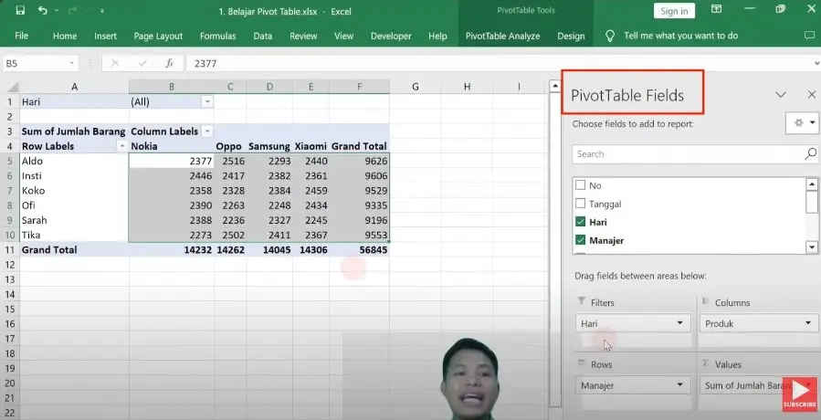Click the Undo arrow icon
The image size is (821, 420).
(x=43, y=10)
